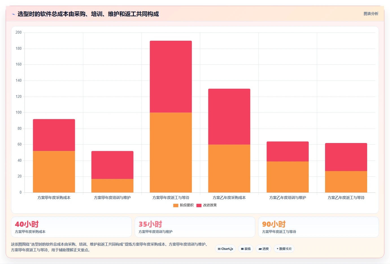390x264 pixels.
Task: Click the orange segment of 方案乙年度采购成本 bar
Action: (229, 168)
